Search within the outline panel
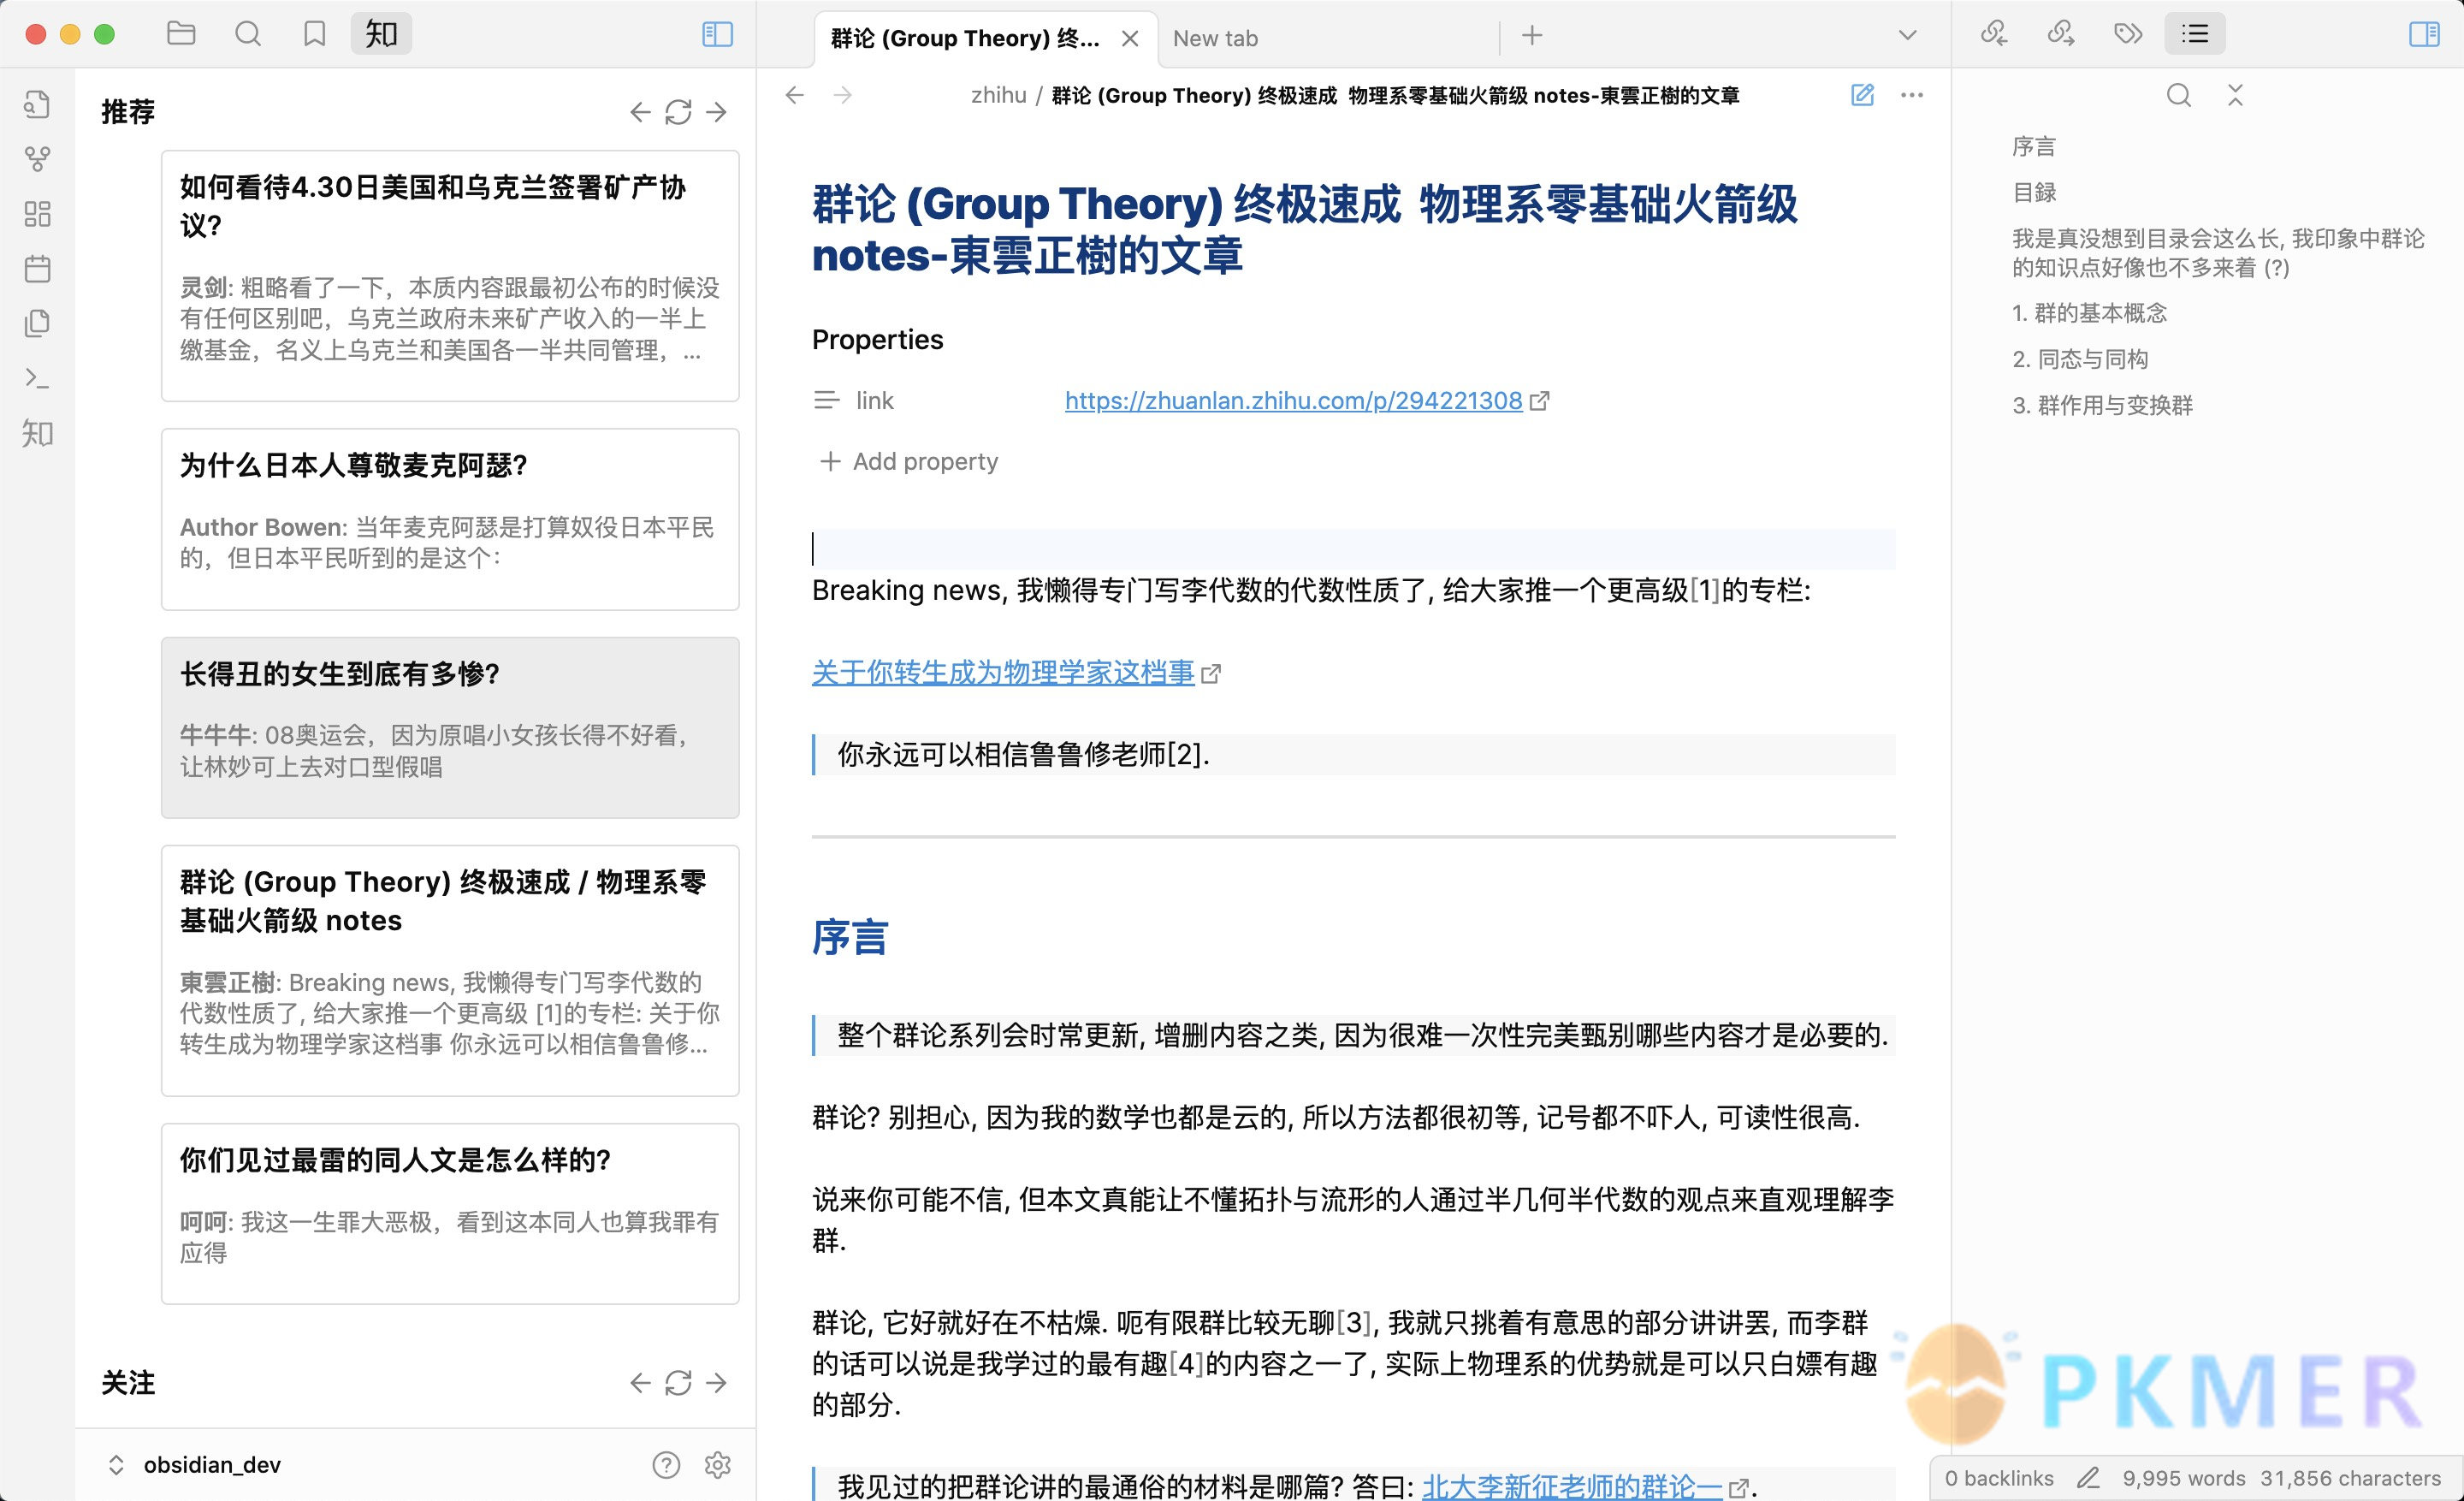Image resolution: width=2464 pixels, height=1501 pixels. [2178, 95]
